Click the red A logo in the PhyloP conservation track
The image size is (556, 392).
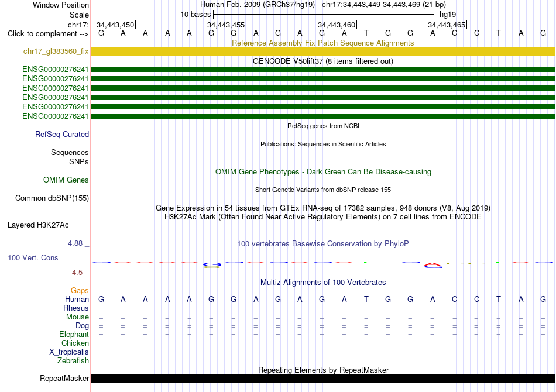[433, 264]
